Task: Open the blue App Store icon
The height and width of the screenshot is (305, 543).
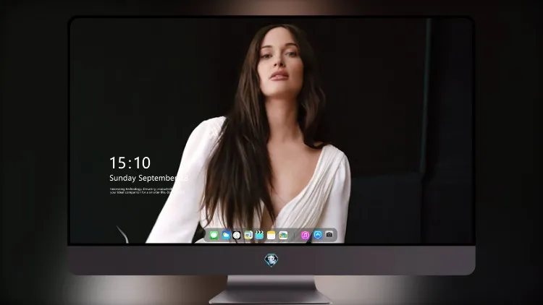Action: (318, 235)
